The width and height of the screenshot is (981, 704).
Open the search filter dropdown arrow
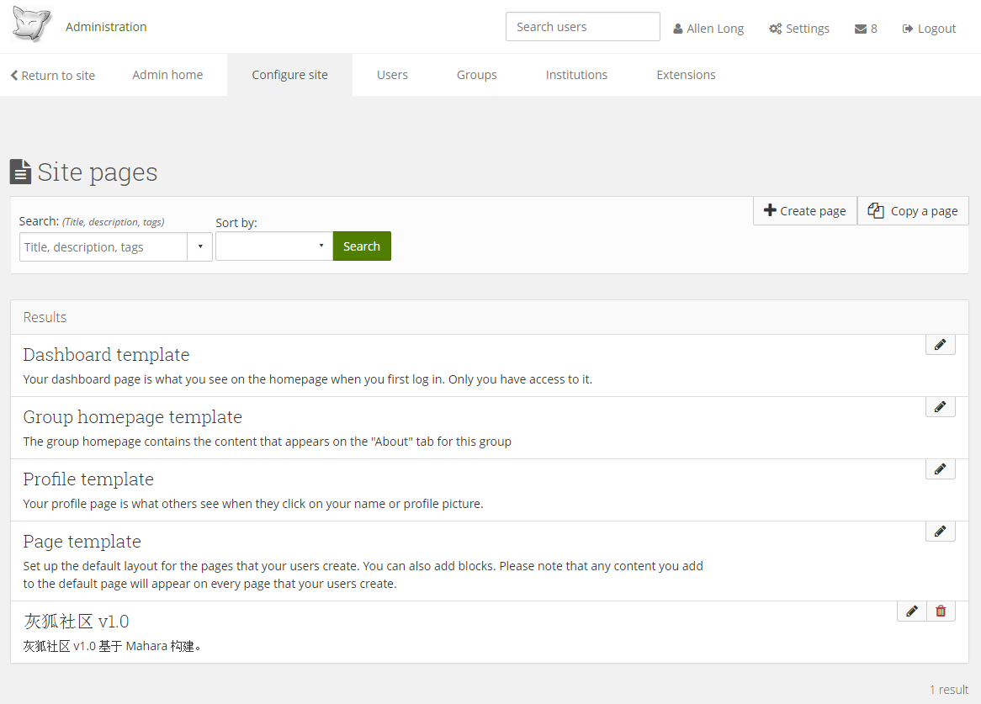[199, 247]
